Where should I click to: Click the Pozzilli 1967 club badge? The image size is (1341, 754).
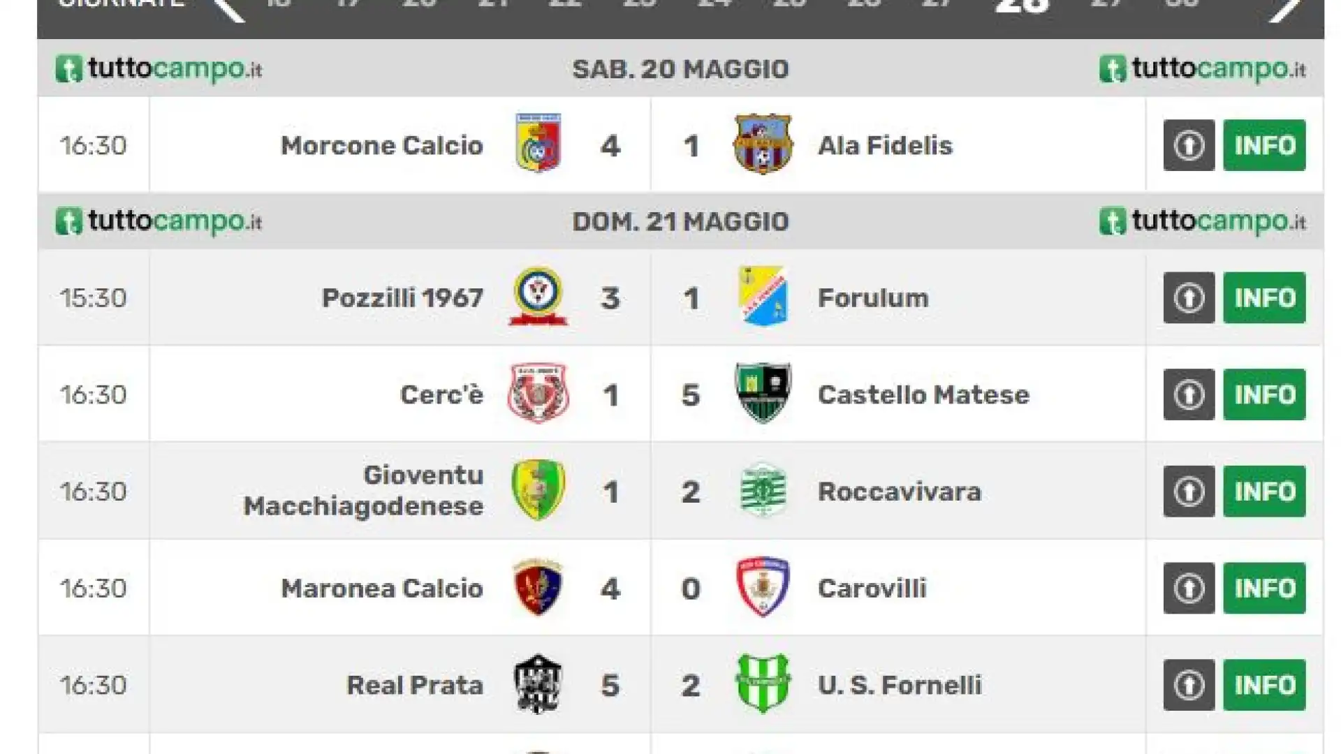tap(538, 296)
